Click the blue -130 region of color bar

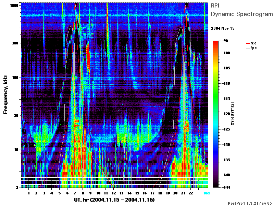[x=216, y=145]
